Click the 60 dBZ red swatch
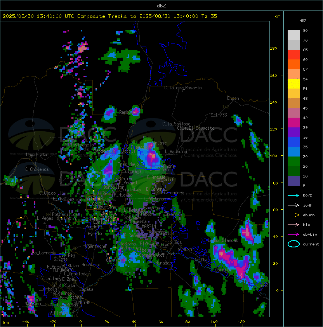Viewport: 323px width, 327px height. [293, 55]
